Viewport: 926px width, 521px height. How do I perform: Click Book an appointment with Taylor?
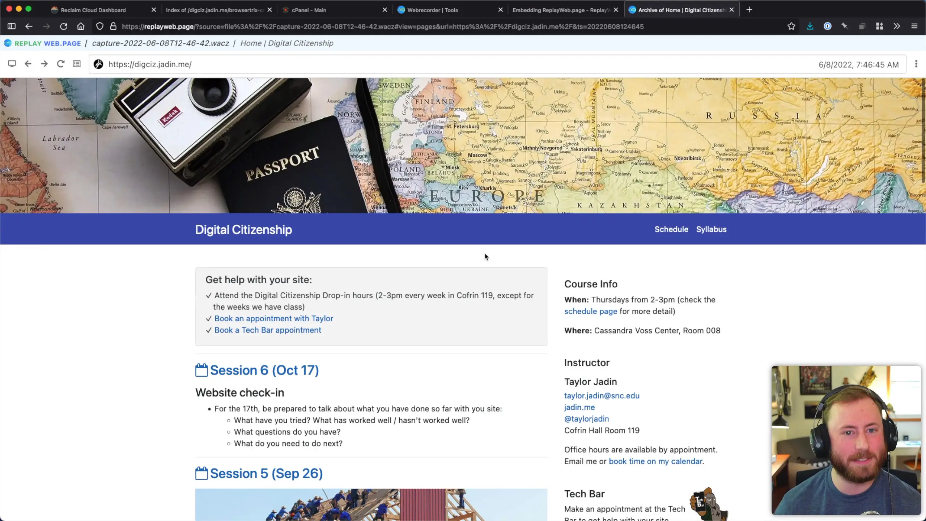[x=273, y=319]
